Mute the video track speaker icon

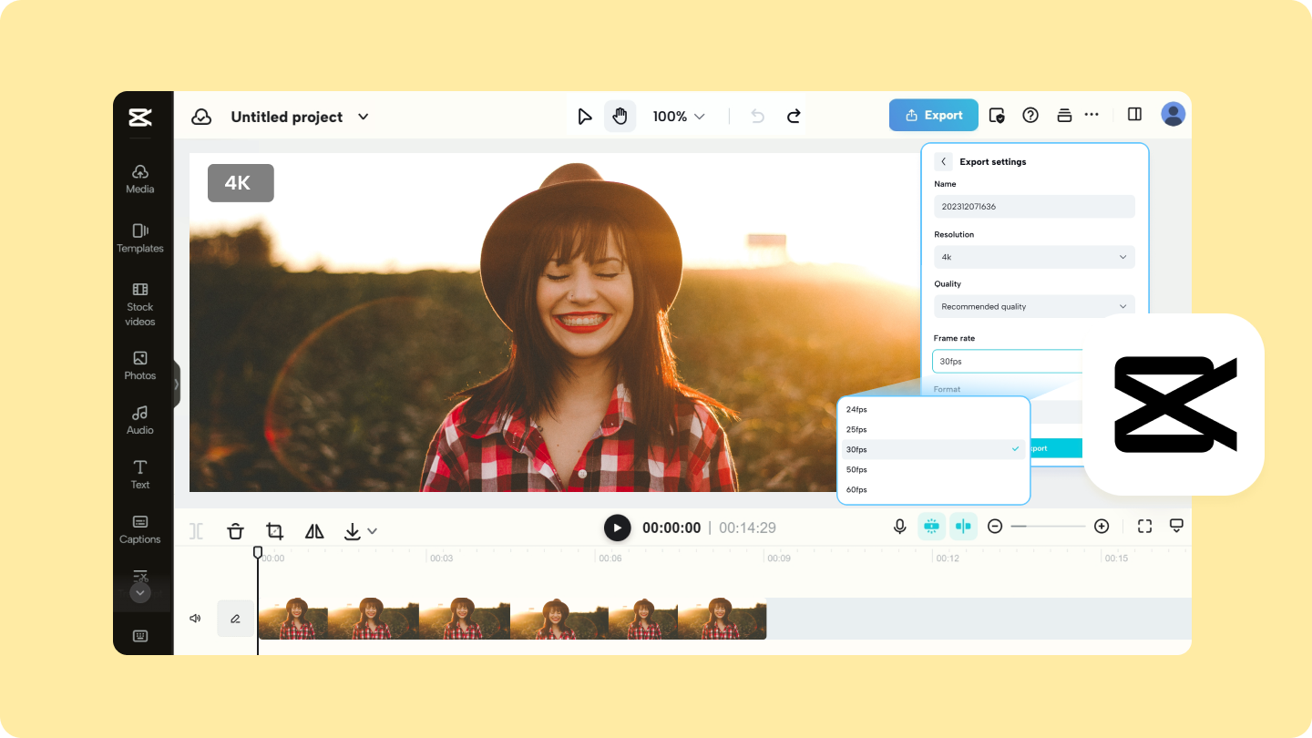click(x=195, y=619)
